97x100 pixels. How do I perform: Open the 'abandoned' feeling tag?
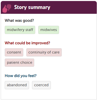coord(17,85)
